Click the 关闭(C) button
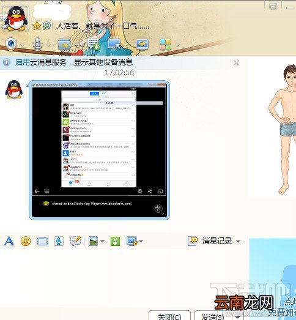Viewport: 296px width, 320px height. pos(169,316)
